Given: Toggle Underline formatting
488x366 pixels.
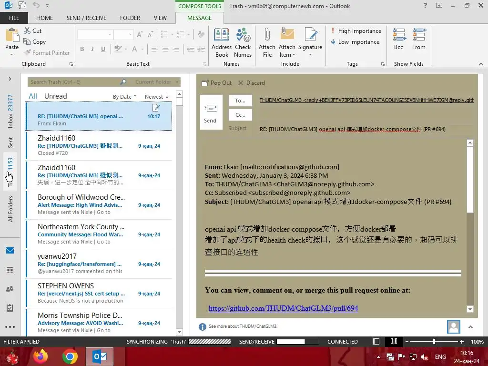Looking at the screenshot, I should click(103, 49).
